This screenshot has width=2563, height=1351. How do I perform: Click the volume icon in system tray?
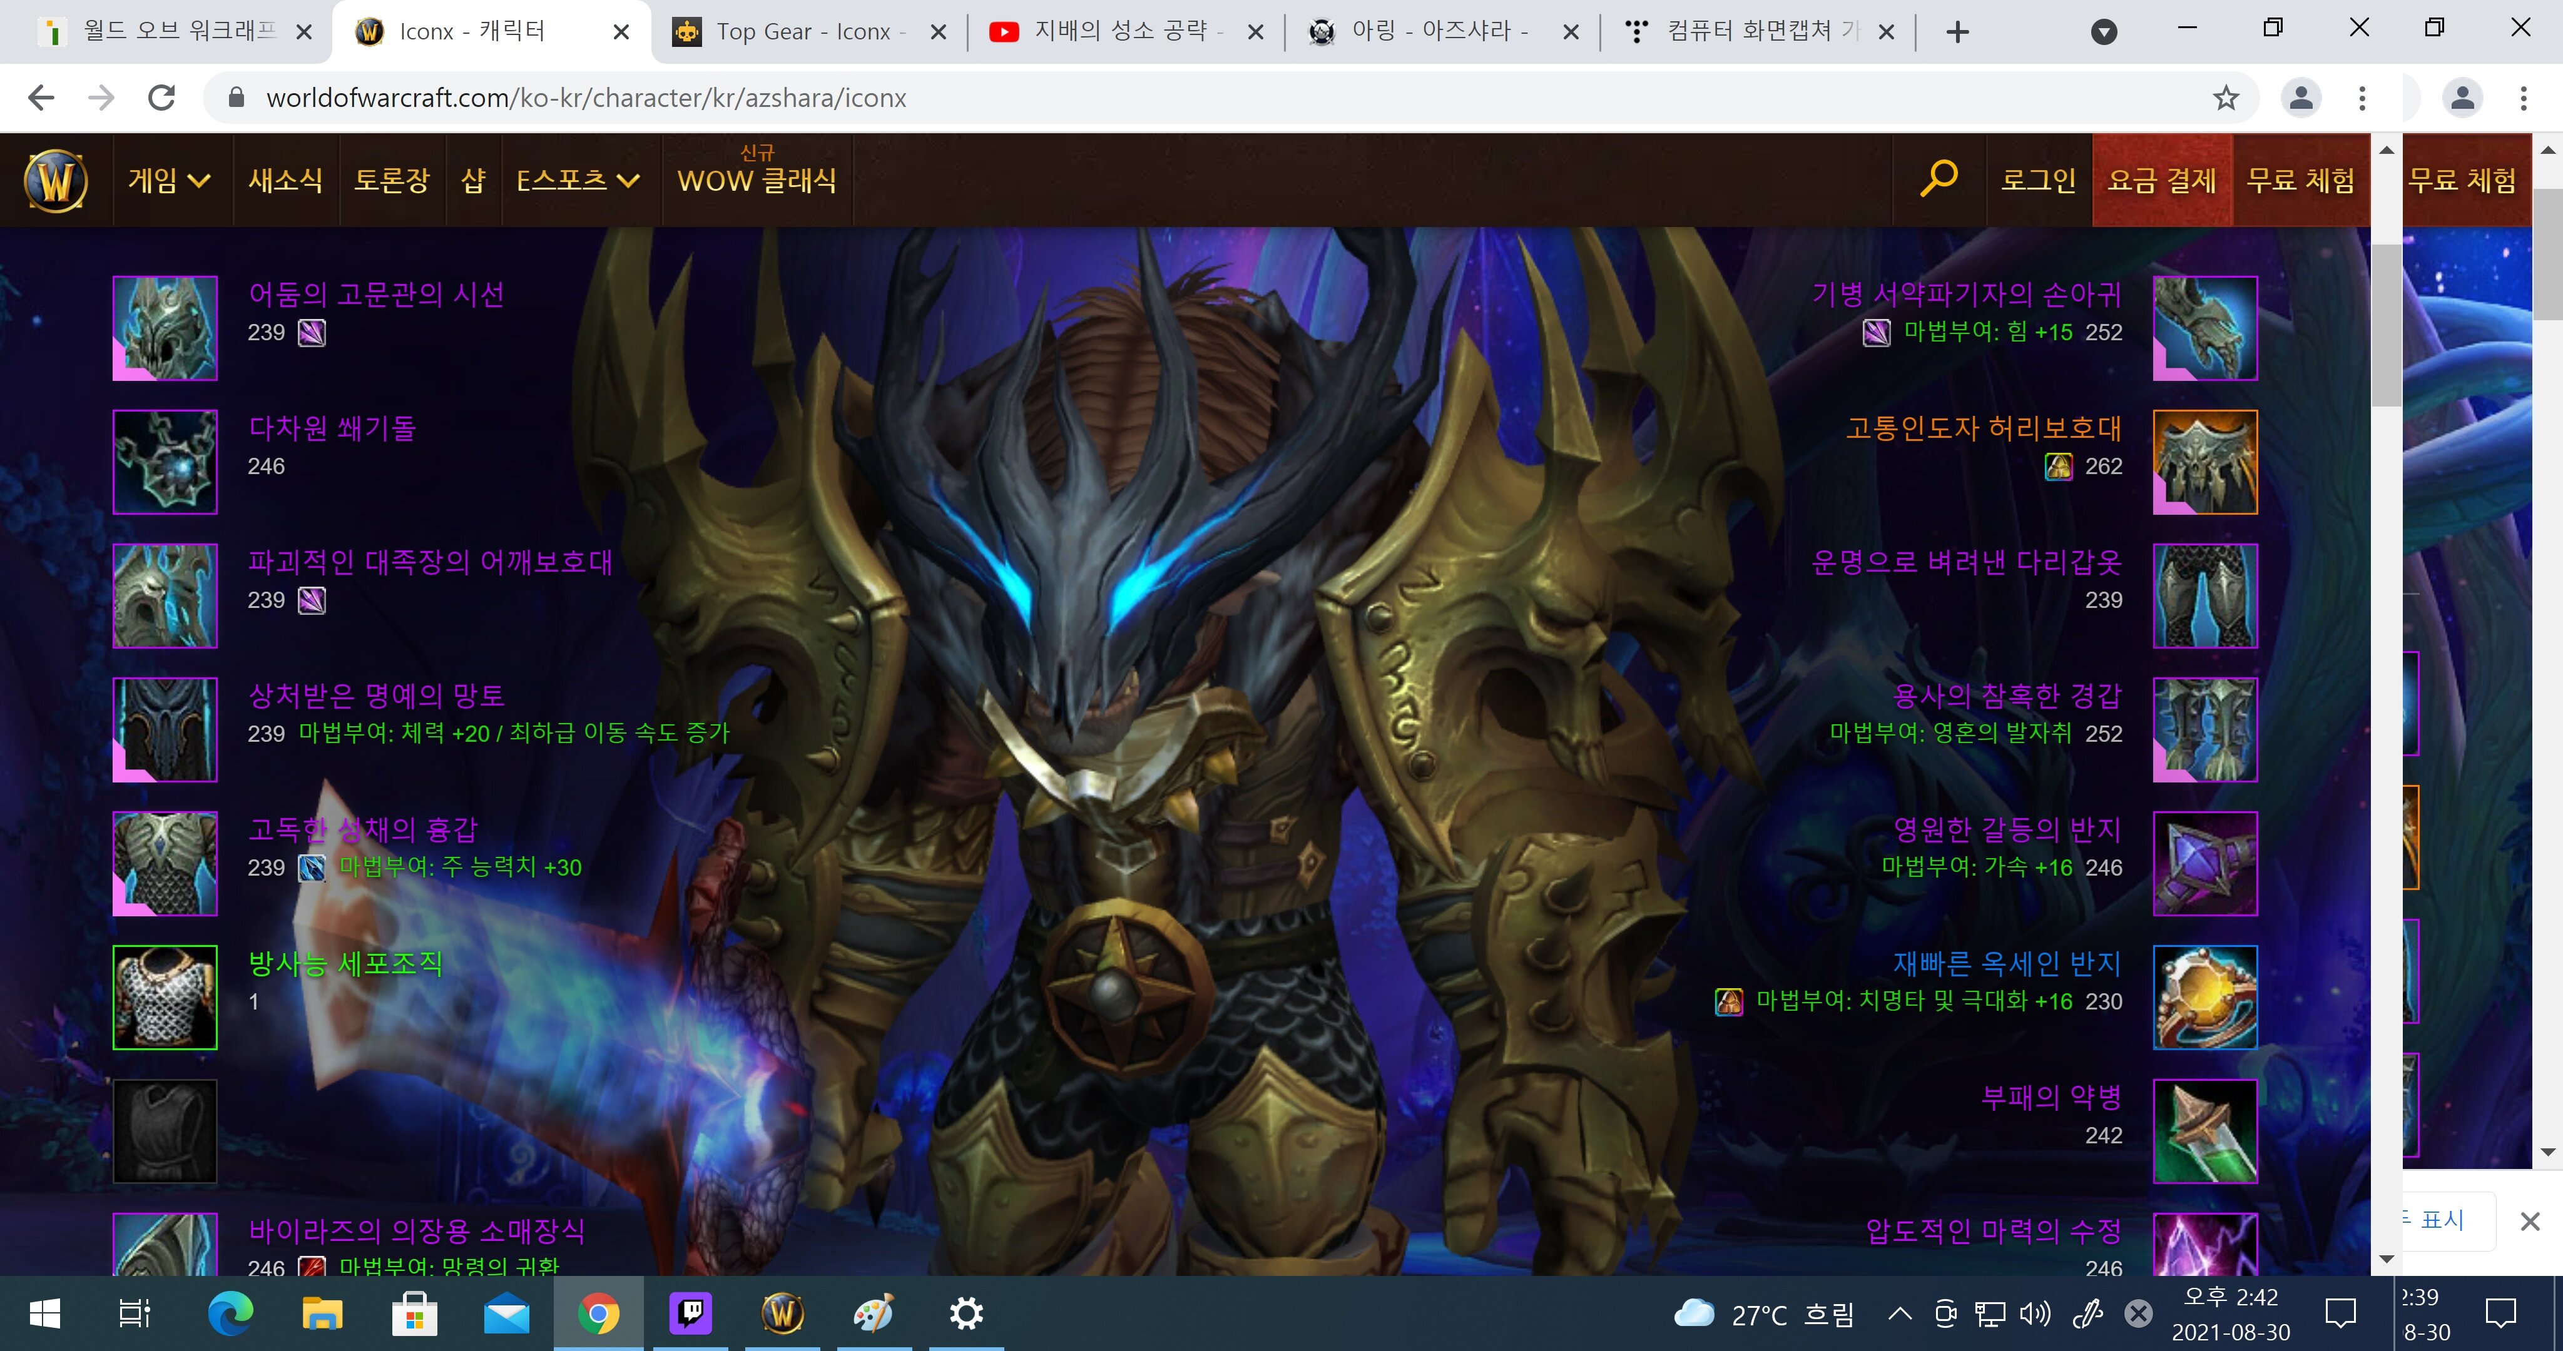[2035, 1314]
